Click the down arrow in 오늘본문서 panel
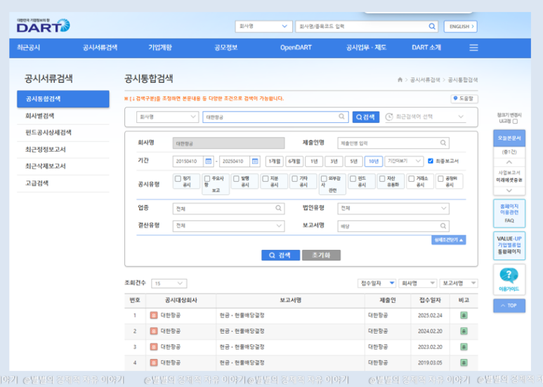The width and height of the screenshot is (543, 387). 509,190
